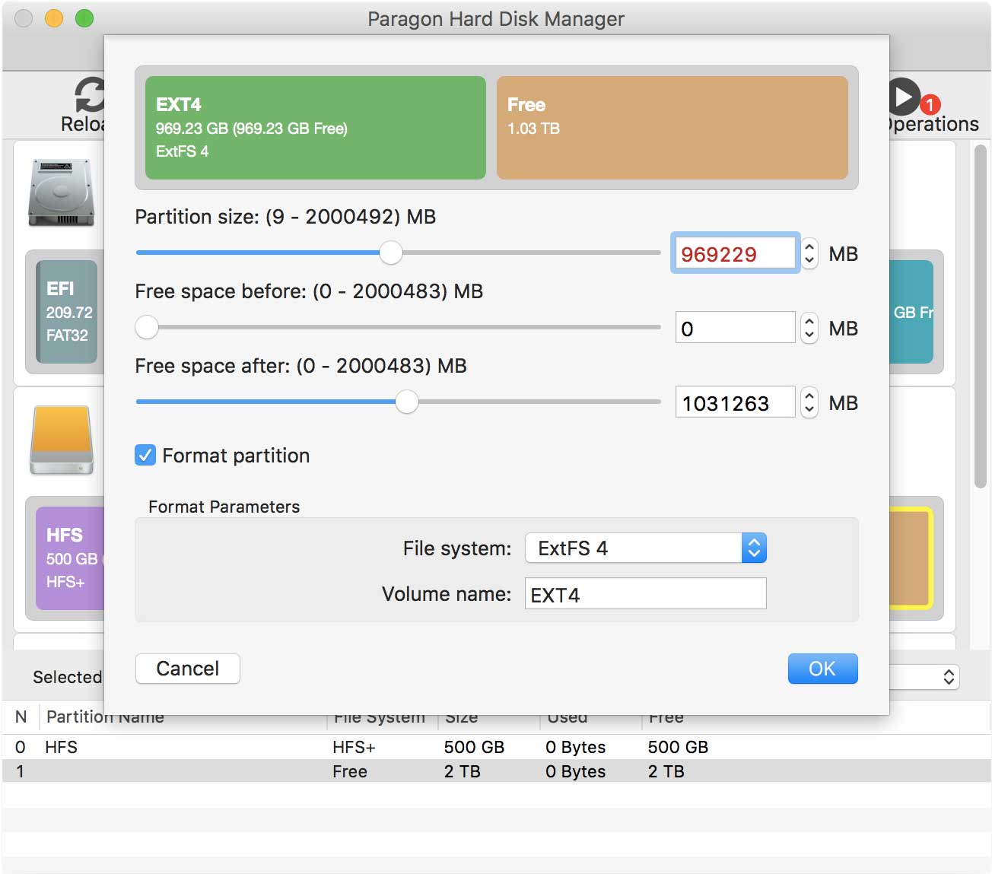992x874 pixels.
Task: Click the main window vertical scrollbar
Action: pyautogui.click(x=981, y=316)
